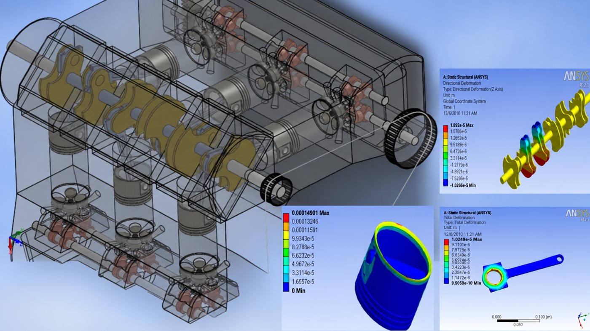
Task: Select the '9.5059e-10 Min' legend value
Action: tap(466, 283)
